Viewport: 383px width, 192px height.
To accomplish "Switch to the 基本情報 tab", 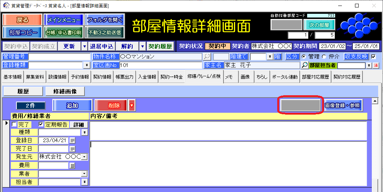I will tap(13, 77).
